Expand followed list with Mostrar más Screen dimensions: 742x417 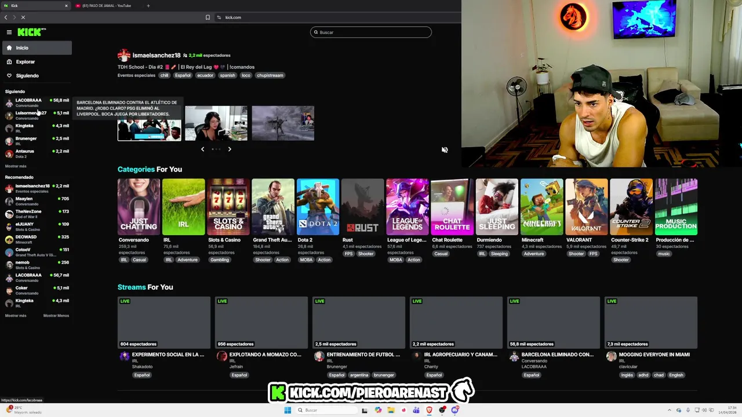click(16, 166)
